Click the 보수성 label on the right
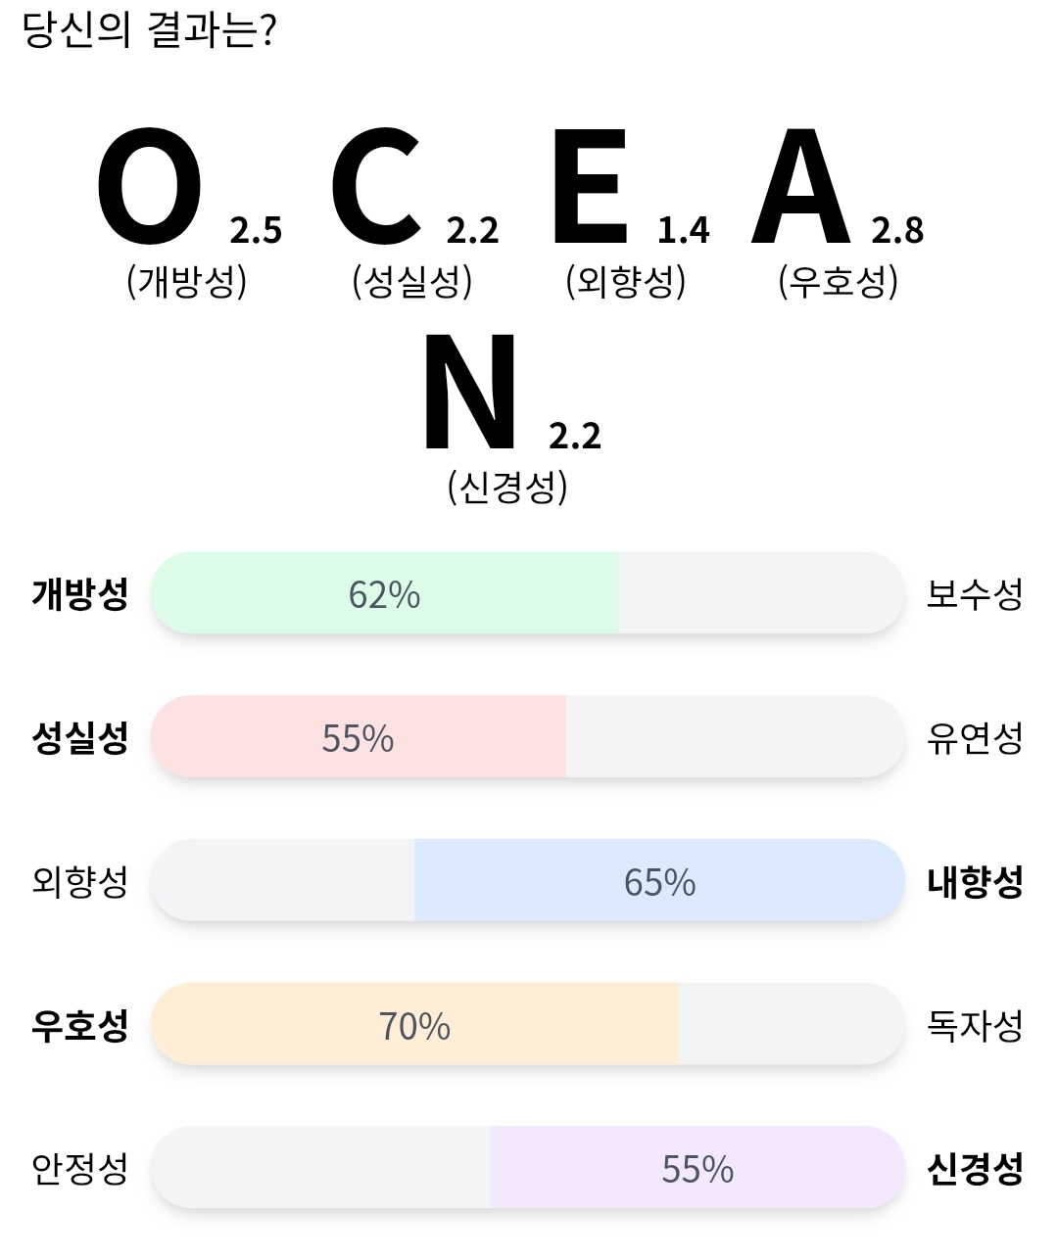The height and width of the screenshot is (1258, 1058). pyautogui.click(x=975, y=594)
